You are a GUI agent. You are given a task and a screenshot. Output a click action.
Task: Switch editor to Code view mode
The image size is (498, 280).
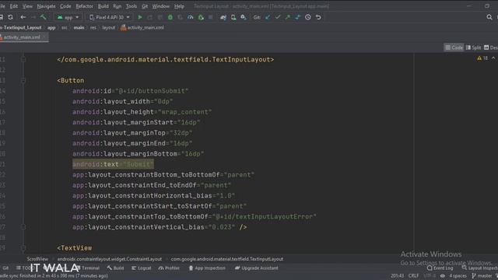point(454,47)
